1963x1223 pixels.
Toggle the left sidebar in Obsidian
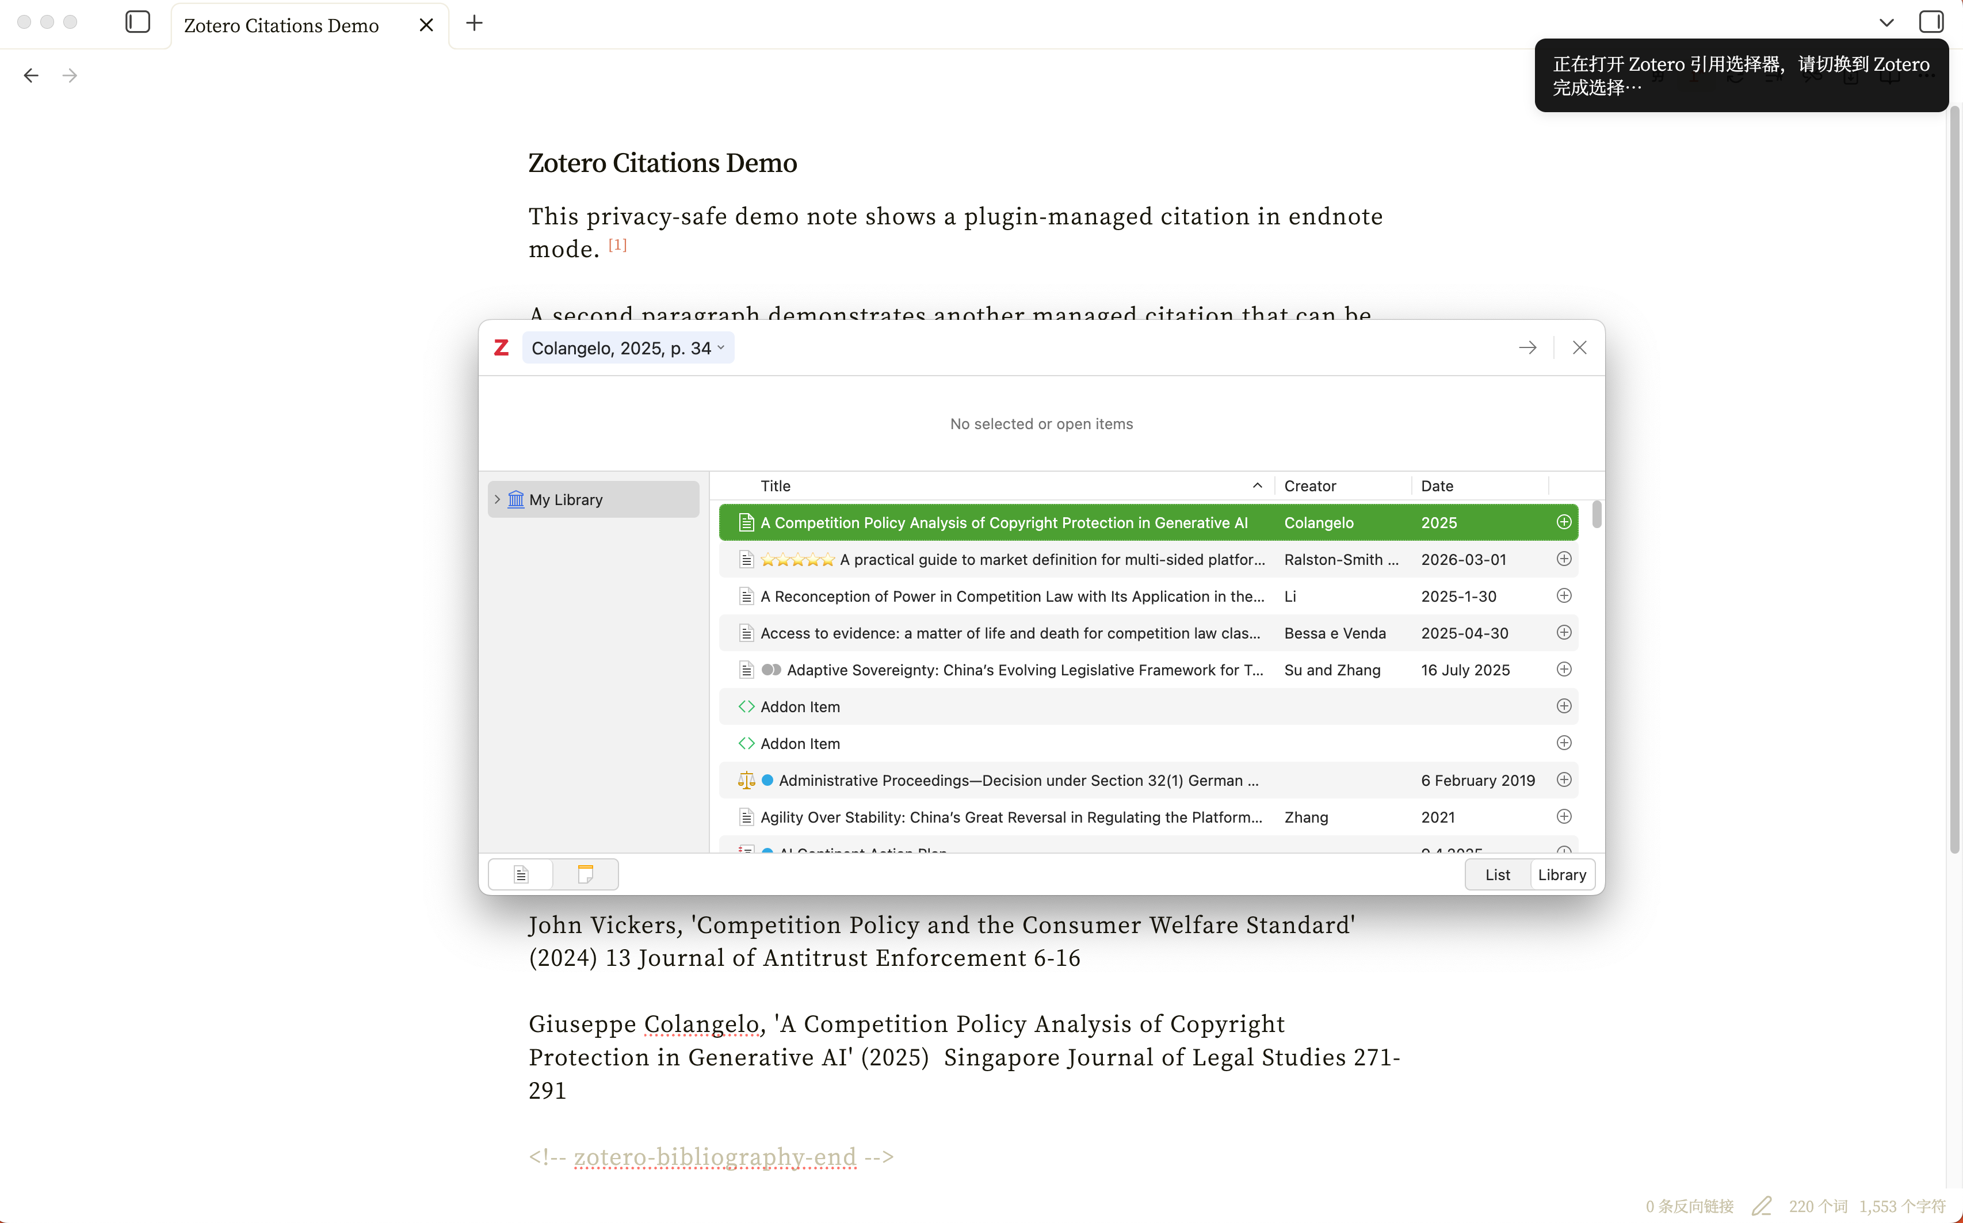pos(138,22)
